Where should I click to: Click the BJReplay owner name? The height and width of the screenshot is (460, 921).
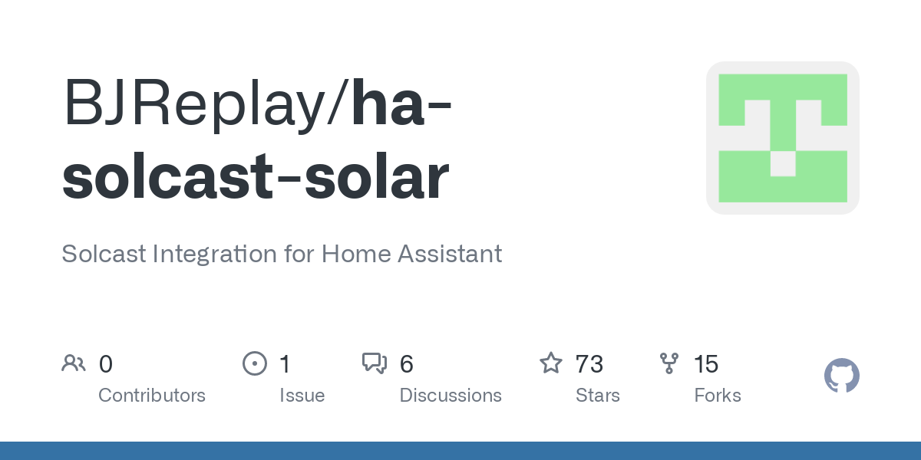tap(200, 103)
